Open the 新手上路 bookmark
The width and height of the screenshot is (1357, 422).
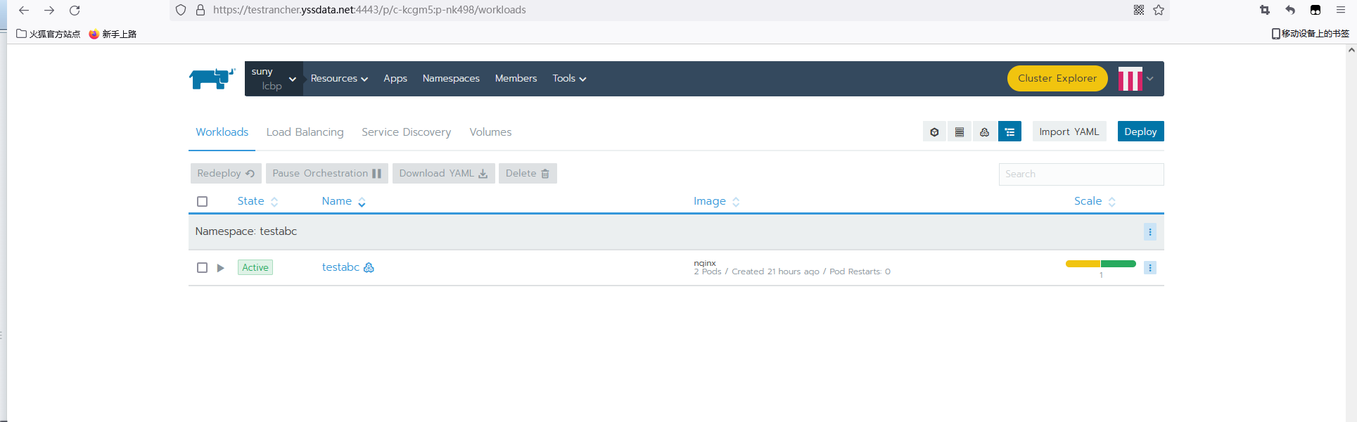pos(113,34)
